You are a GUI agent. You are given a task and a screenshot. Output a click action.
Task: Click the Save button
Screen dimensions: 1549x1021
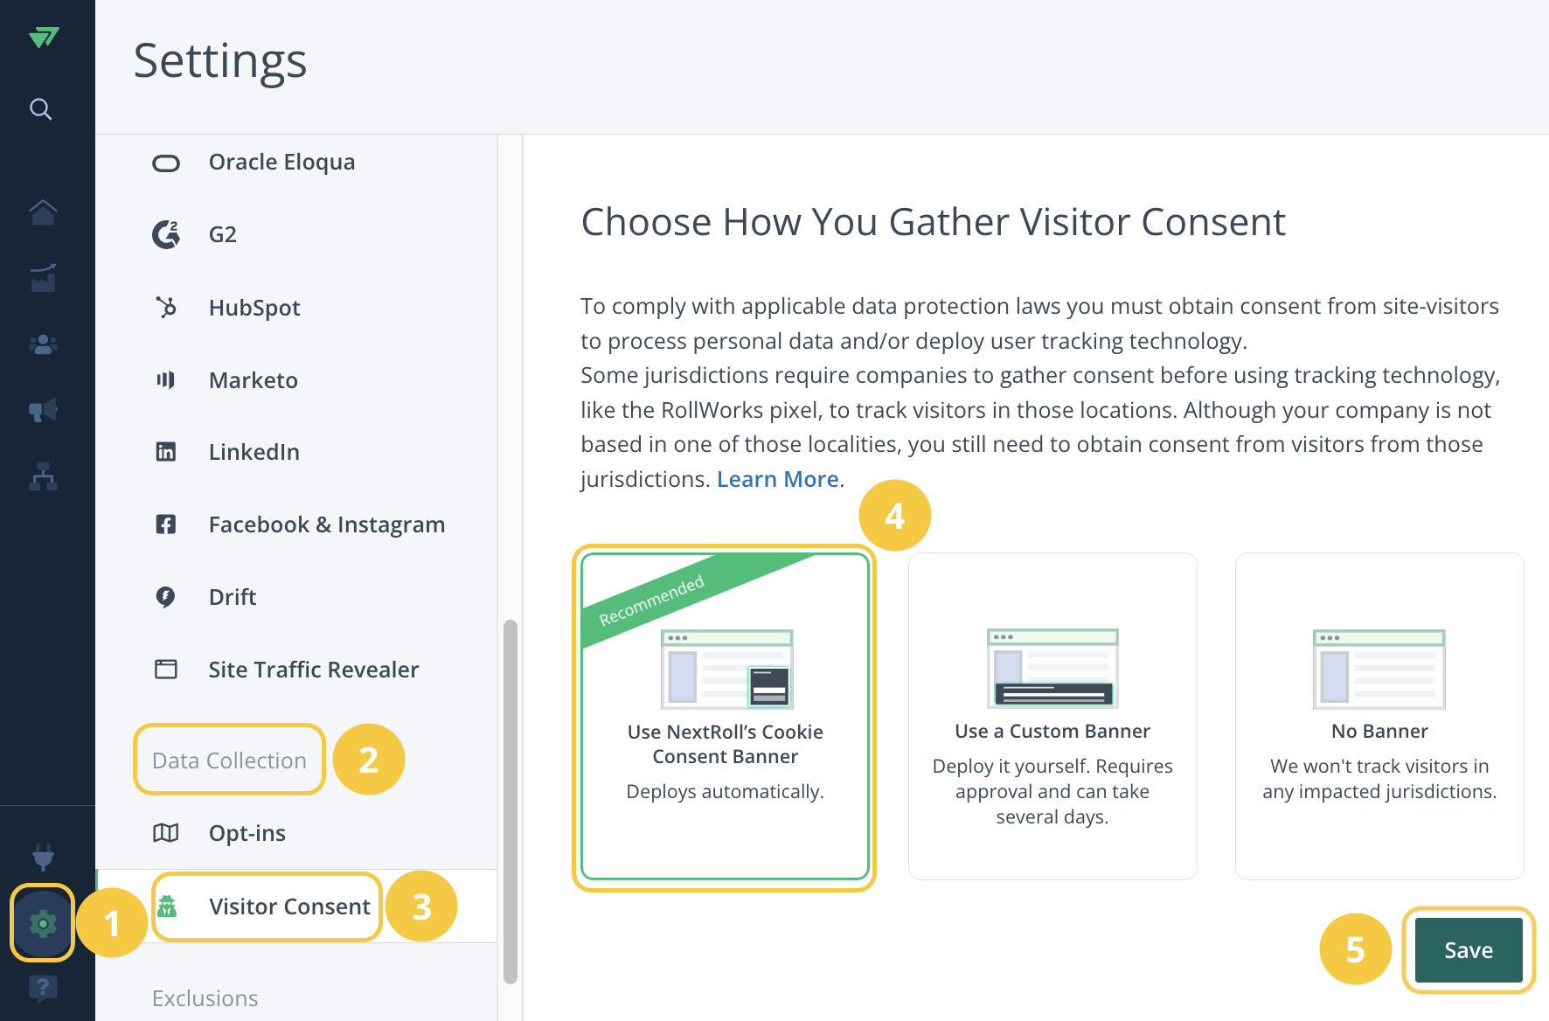pos(1469,950)
